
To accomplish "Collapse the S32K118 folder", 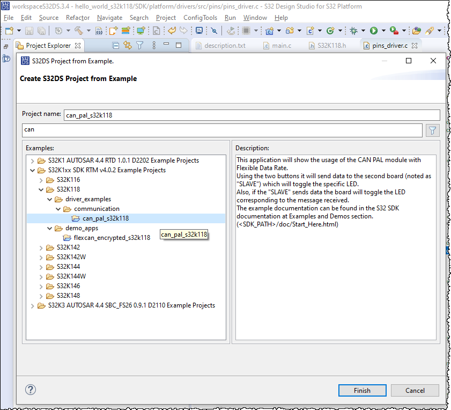I will [x=41, y=190].
